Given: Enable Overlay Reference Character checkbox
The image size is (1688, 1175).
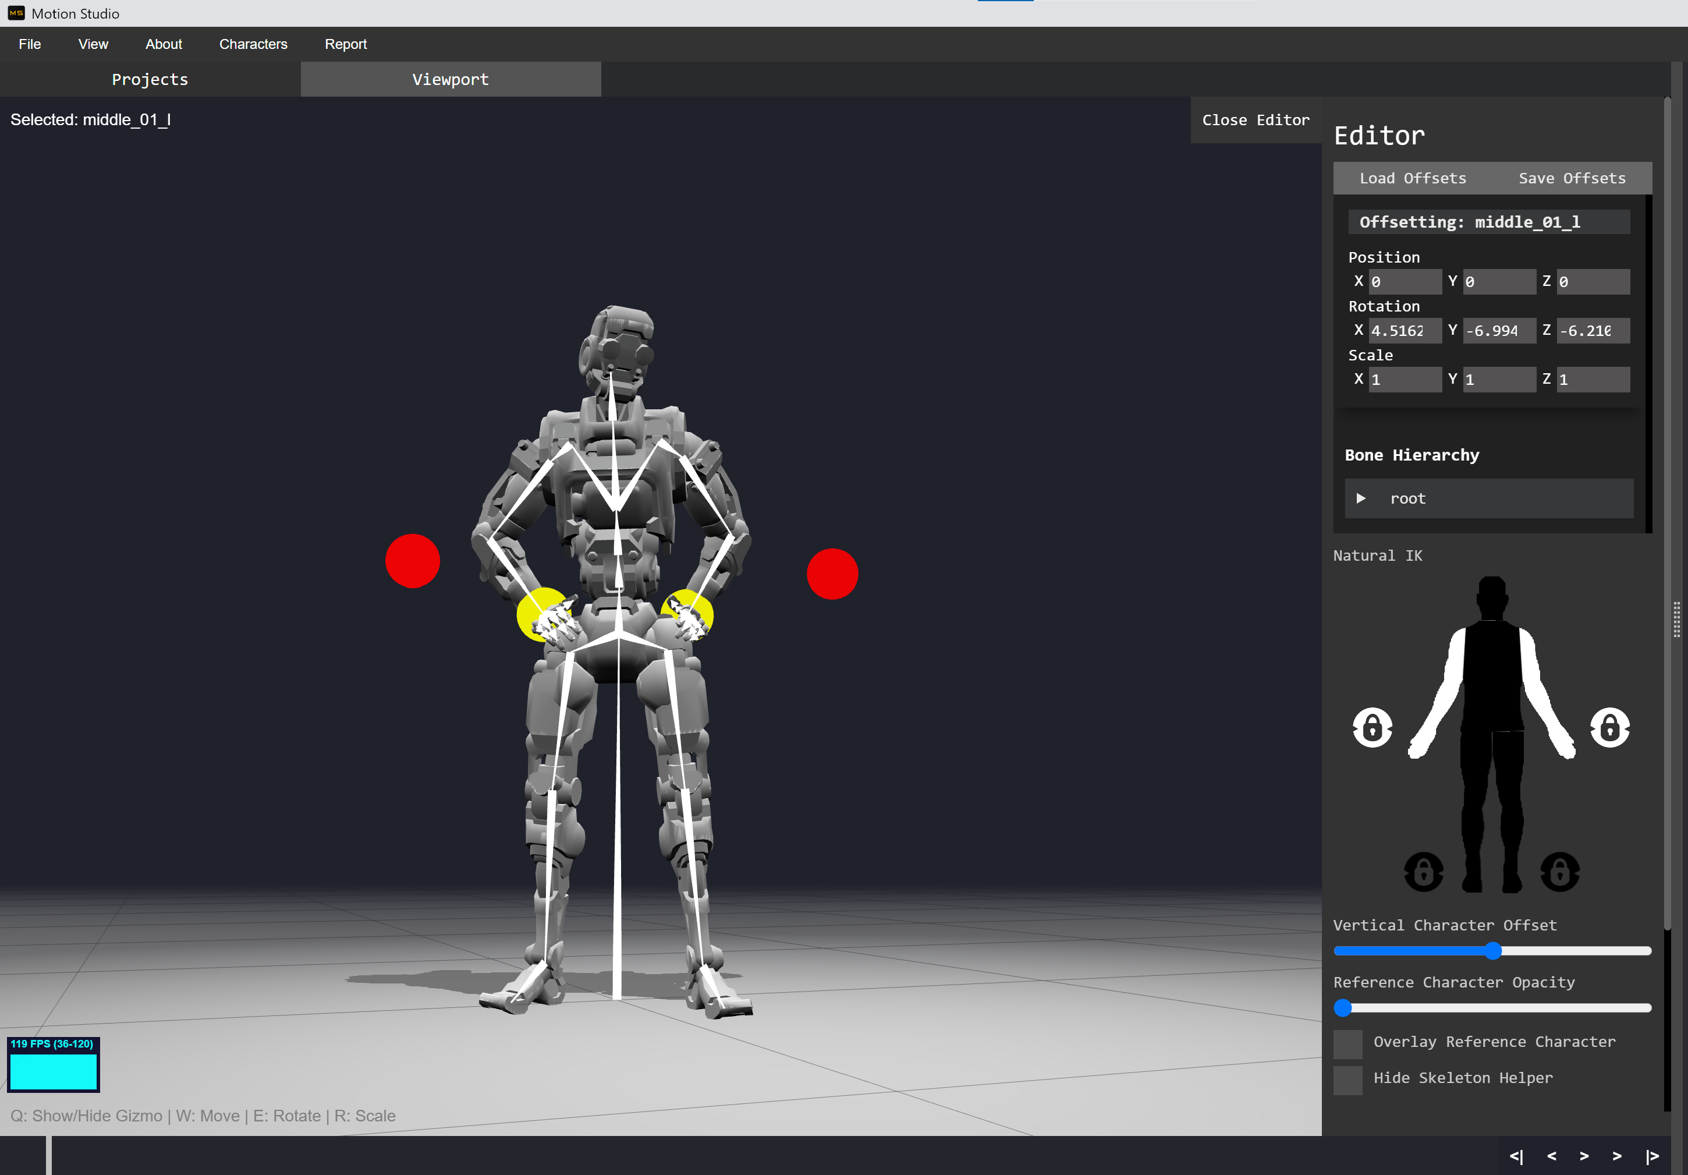Looking at the screenshot, I should pyautogui.click(x=1347, y=1043).
